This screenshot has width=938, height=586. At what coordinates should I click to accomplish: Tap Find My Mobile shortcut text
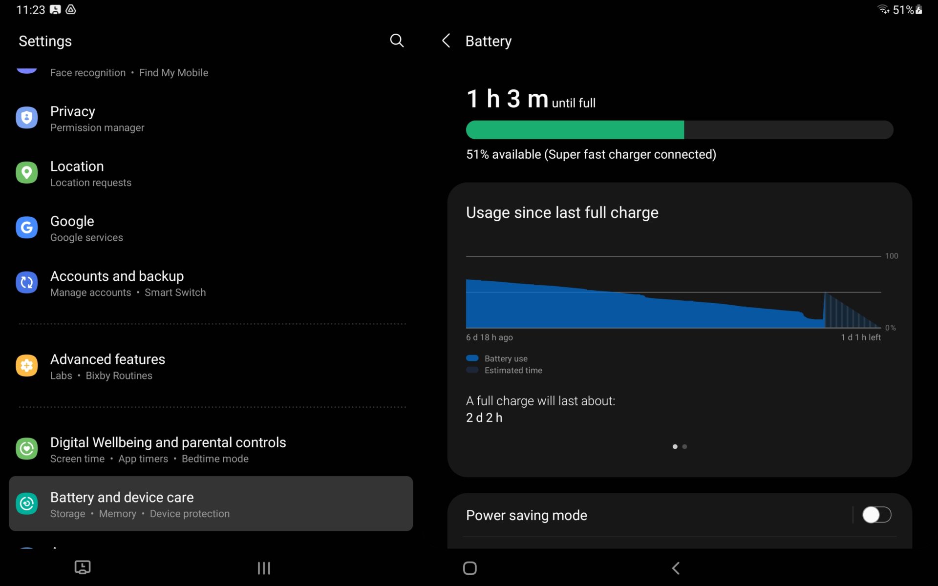173,73
